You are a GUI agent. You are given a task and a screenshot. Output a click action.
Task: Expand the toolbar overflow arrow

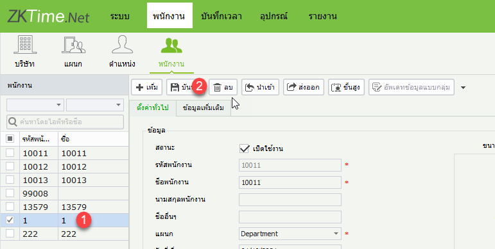pyautogui.click(x=463, y=88)
